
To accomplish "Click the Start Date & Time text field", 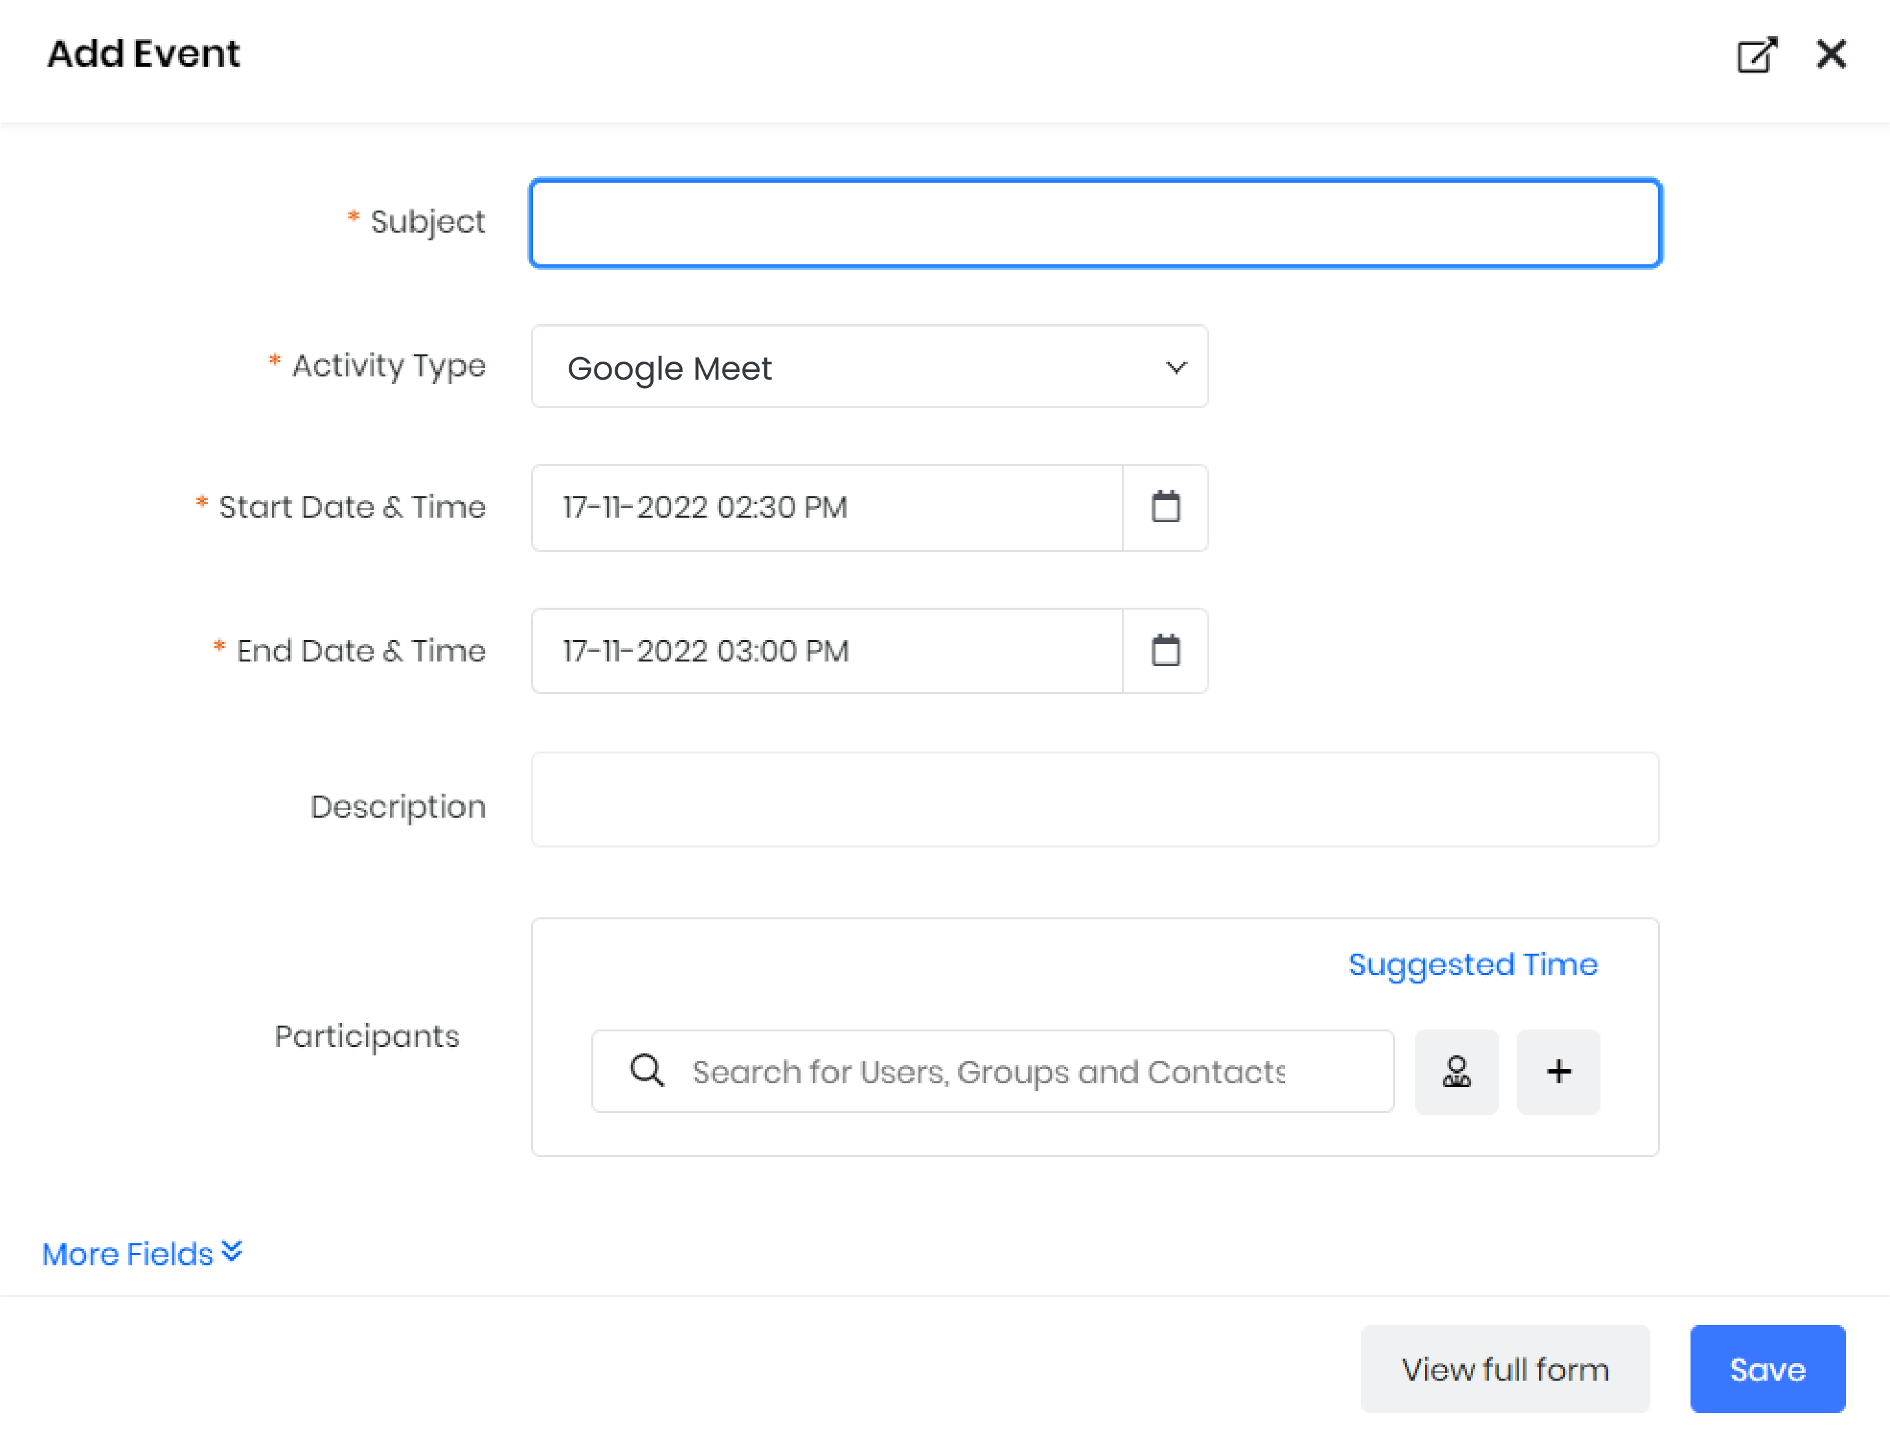I will [x=826, y=508].
